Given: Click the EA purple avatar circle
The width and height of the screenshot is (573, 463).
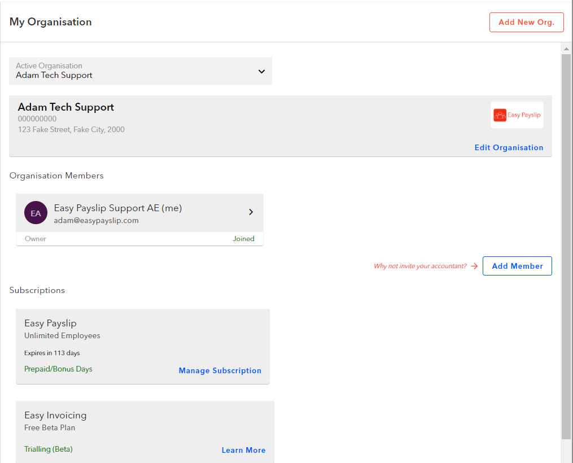Looking at the screenshot, I should click(36, 213).
